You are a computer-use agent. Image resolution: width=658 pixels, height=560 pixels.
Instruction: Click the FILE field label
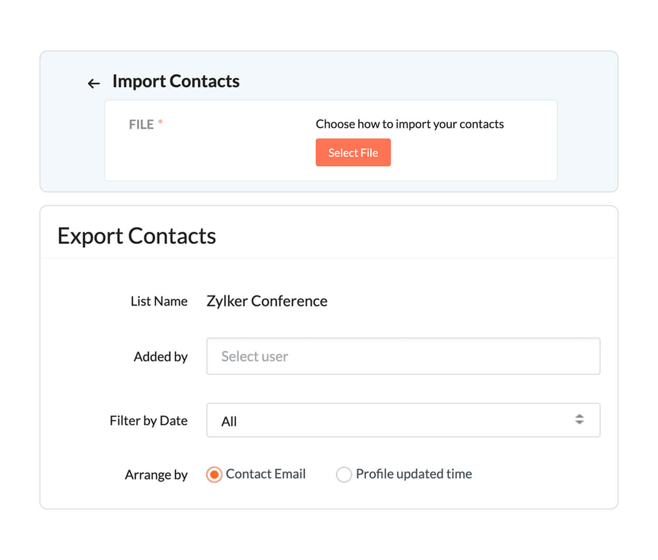141,125
